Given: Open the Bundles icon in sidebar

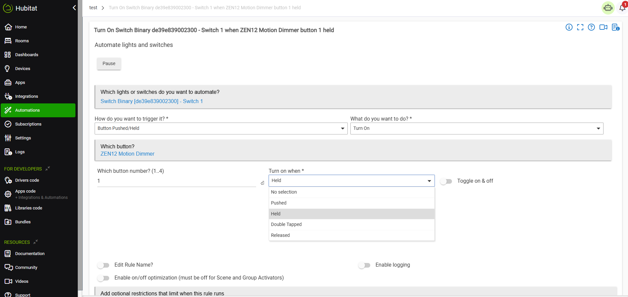Looking at the screenshot, I should tap(8, 222).
